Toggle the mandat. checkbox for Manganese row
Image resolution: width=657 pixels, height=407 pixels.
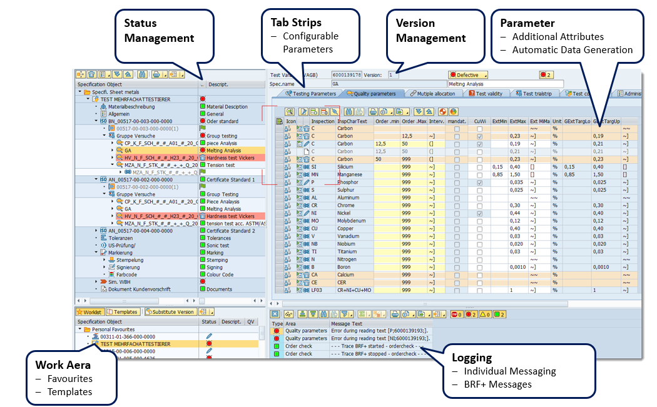[456, 174]
